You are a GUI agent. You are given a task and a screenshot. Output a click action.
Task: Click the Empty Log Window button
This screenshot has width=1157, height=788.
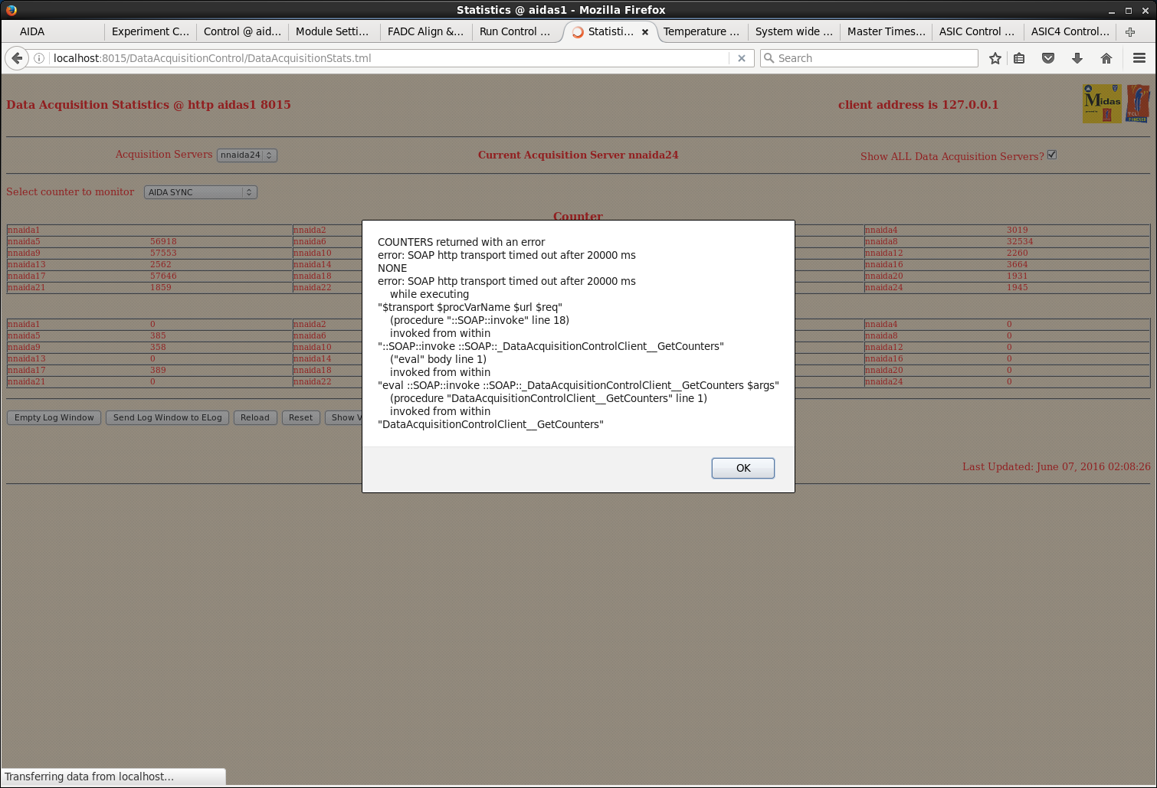coord(54,417)
